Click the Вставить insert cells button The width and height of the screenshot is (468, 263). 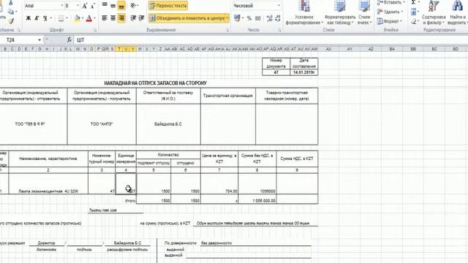pyautogui.click(x=390, y=3)
